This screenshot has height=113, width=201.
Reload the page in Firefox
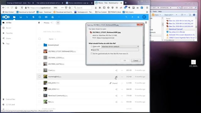click(x=12, y=8)
